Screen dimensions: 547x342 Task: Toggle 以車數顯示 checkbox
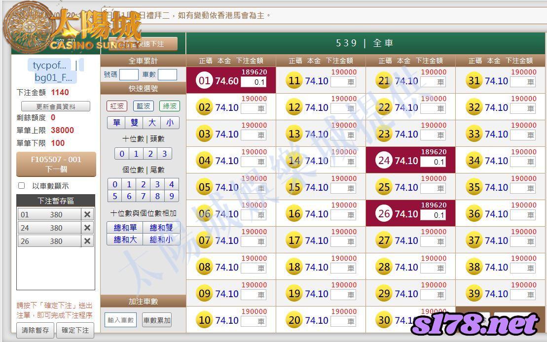[22, 186]
